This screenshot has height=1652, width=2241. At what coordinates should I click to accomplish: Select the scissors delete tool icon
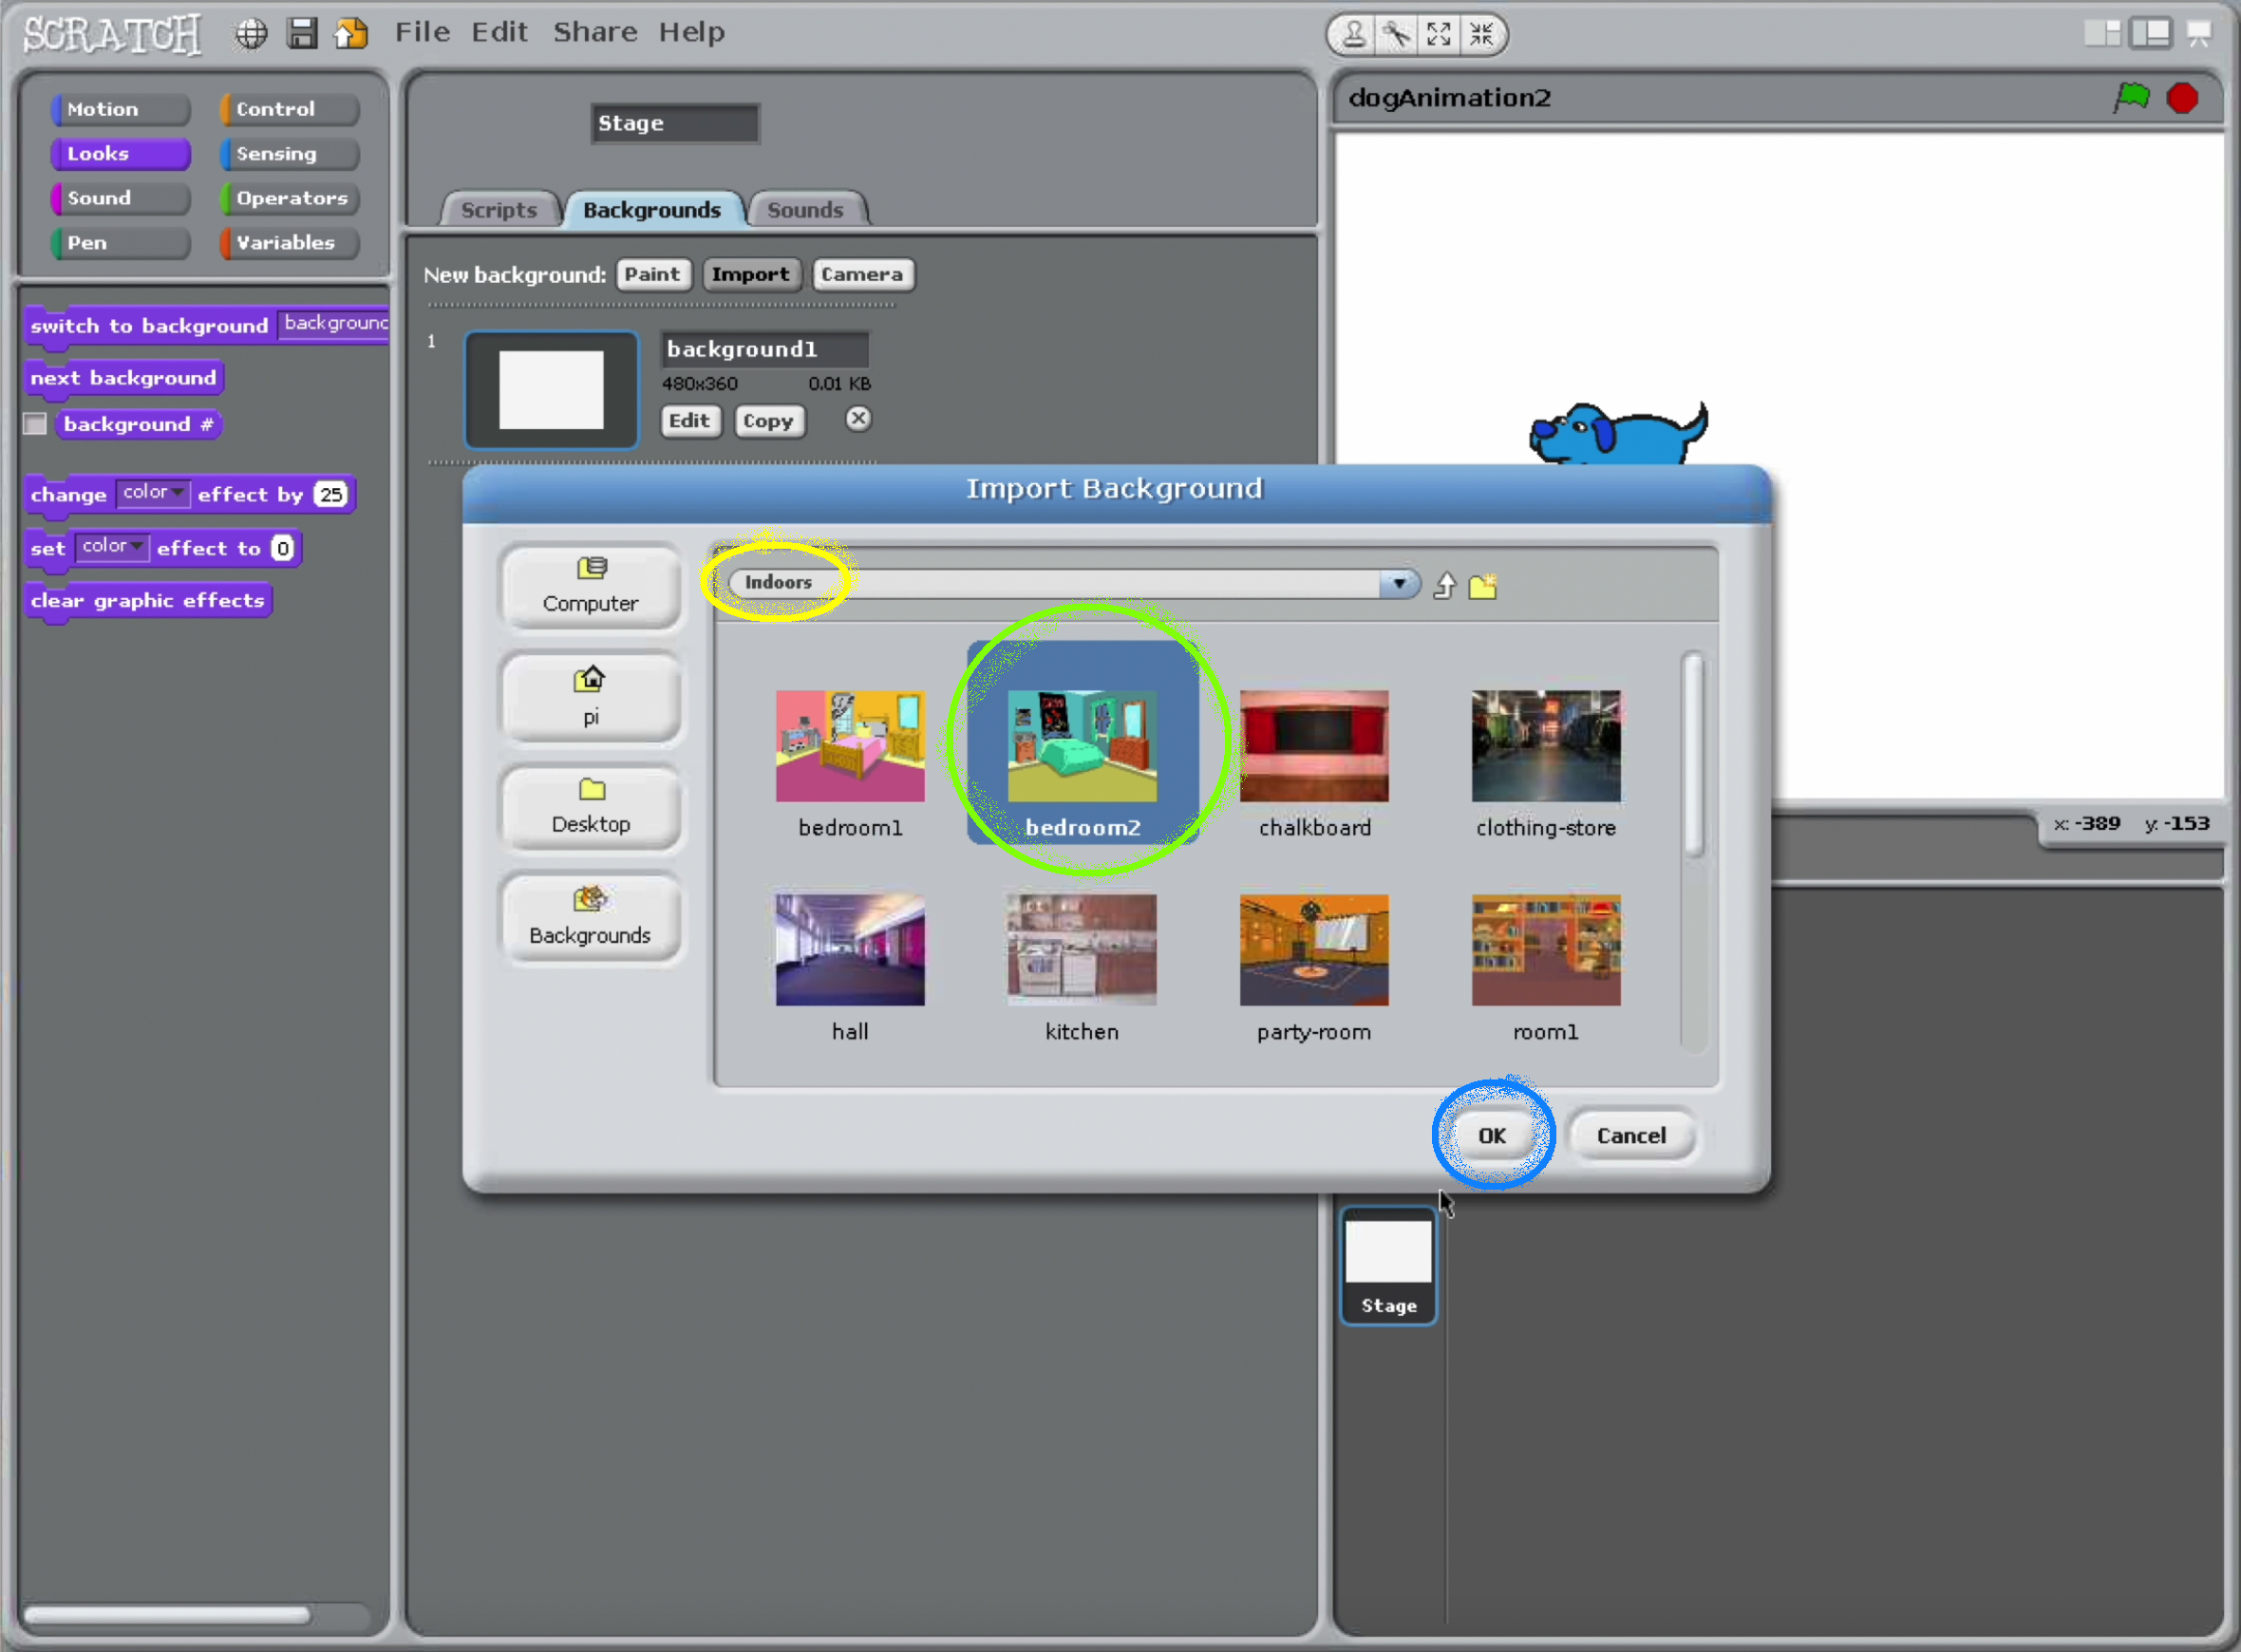tap(1396, 35)
